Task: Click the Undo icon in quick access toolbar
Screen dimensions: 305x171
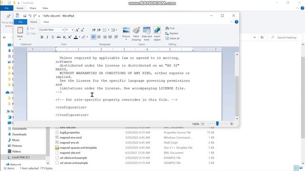Action: coord(30,16)
